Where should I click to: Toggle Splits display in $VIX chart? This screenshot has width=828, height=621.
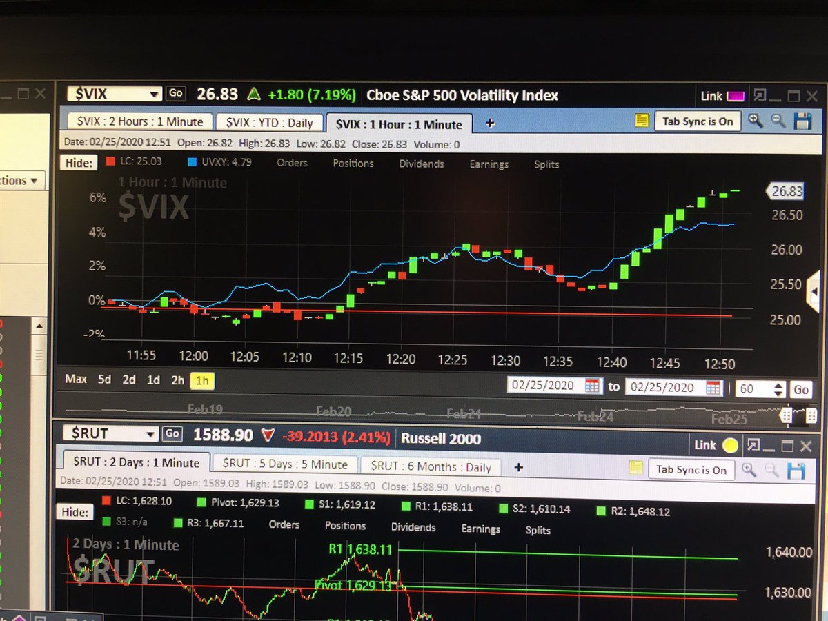coord(546,165)
